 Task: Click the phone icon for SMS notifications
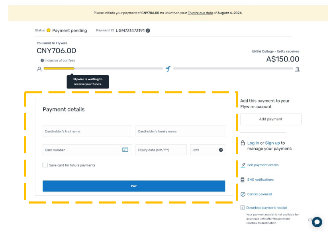pyautogui.click(x=243, y=180)
